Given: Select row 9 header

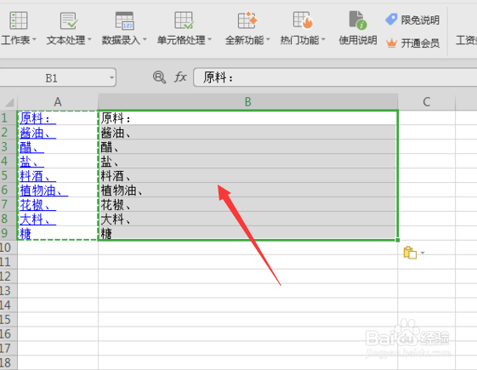Looking at the screenshot, I should point(9,233).
